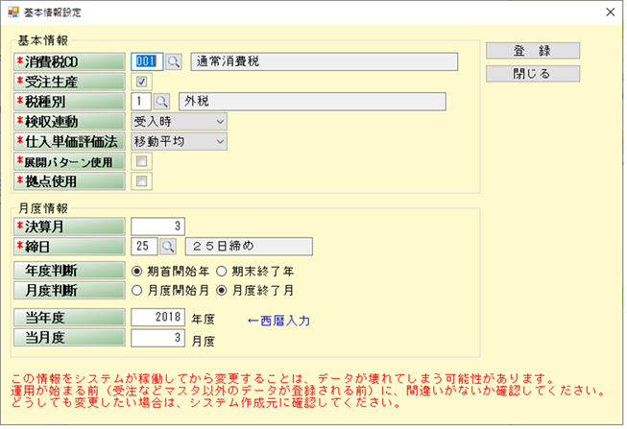Select the 期末終了年 radio option
This screenshot has width=627, height=429.
222,271
